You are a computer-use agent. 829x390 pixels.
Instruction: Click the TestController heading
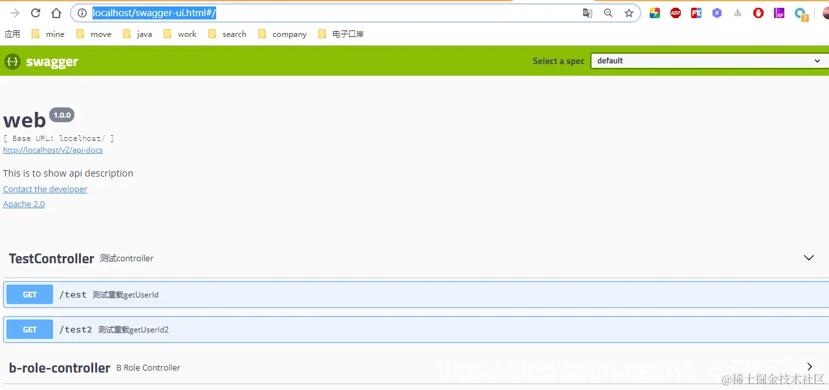coord(52,258)
